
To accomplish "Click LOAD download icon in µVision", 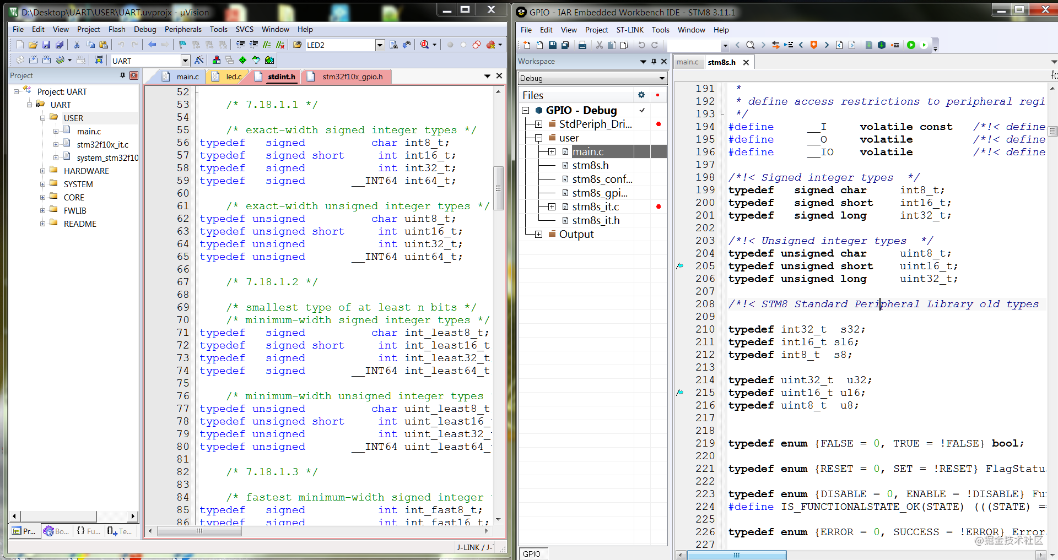I will [x=99, y=60].
